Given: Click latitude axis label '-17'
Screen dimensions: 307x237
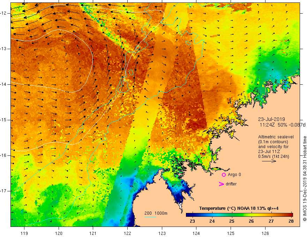Looking at the screenshot, I should tap(3, 191).
